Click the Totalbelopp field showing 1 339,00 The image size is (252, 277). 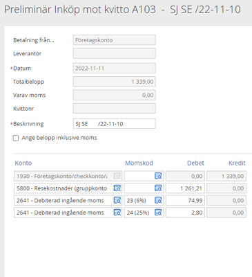pyautogui.click(x=115, y=82)
